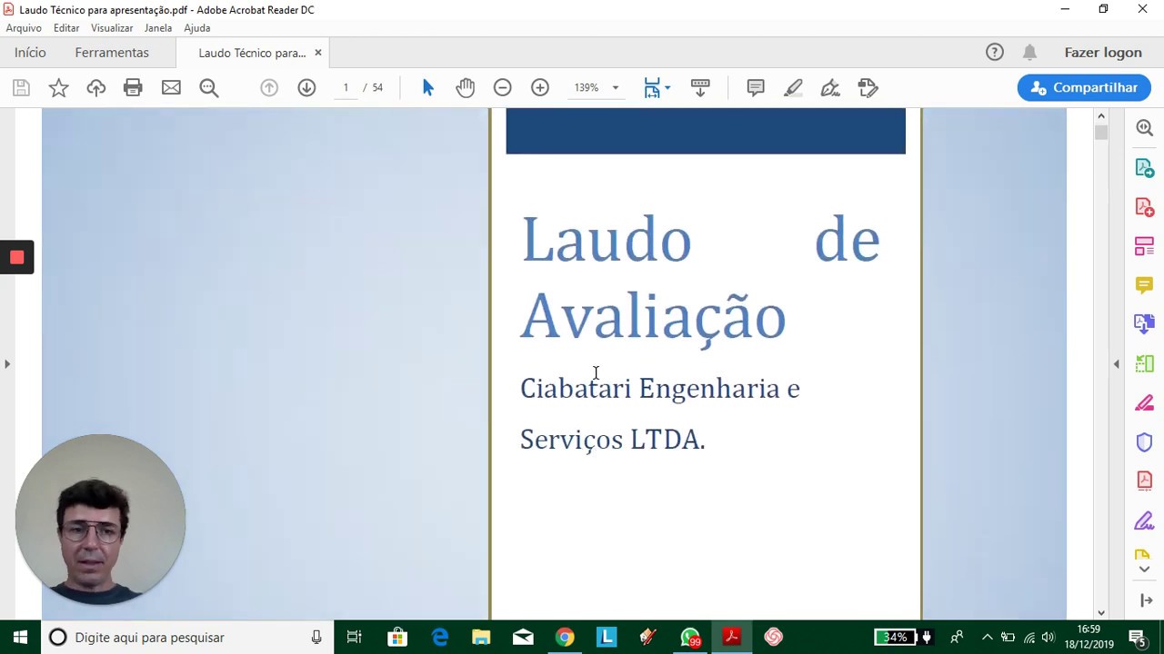This screenshot has height=654, width=1164.
Task: Open the Windows Start menu
Action: point(20,638)
